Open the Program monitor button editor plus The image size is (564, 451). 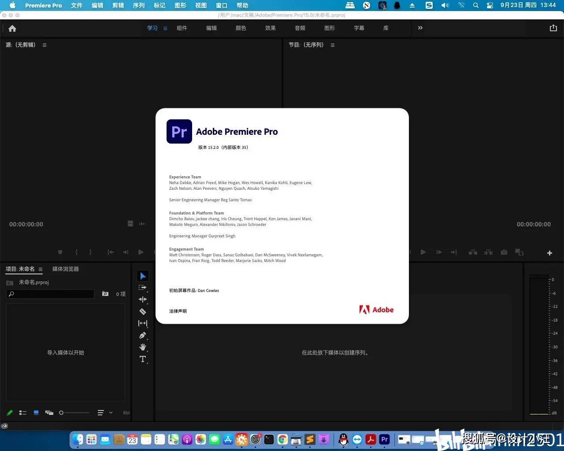(x=549, y=253)
